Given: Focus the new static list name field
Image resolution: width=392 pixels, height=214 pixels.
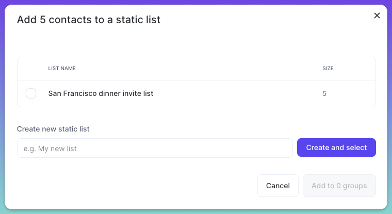Looking at the screenshot, I should coord(155,148).
